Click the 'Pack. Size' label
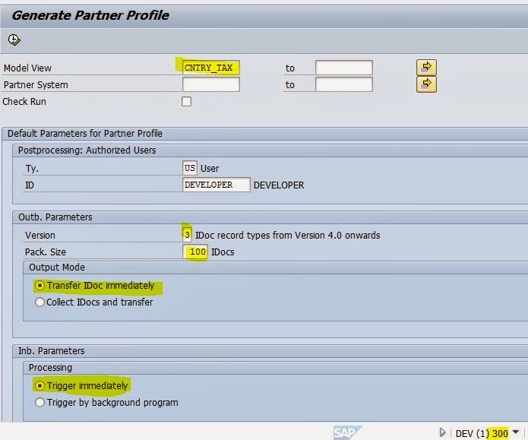The height and width of the screenshot is (440, 528). click(46, 252)
